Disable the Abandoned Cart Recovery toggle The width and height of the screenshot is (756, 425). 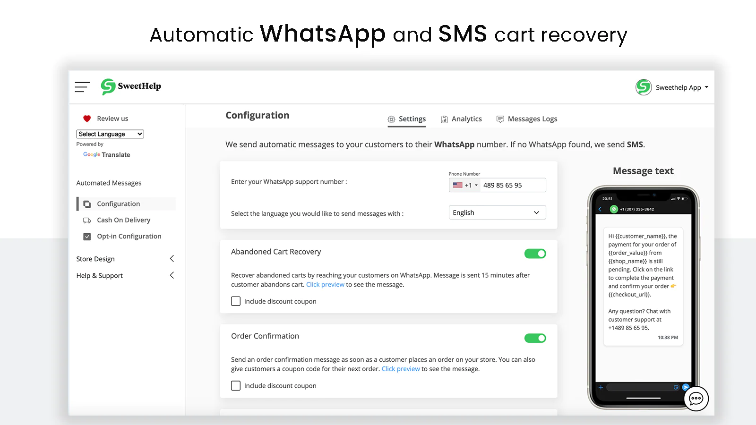pyautogui.click(x=535, y=254)
